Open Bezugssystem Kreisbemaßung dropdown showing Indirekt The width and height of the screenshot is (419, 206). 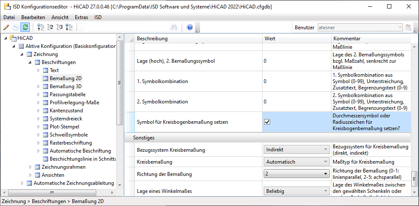tap(296, 150)
